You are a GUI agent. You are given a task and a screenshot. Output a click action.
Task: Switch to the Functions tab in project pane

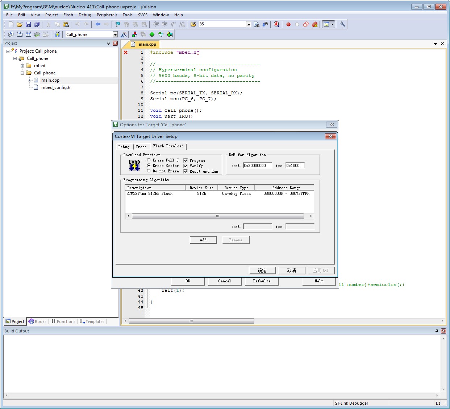point(63,322)
